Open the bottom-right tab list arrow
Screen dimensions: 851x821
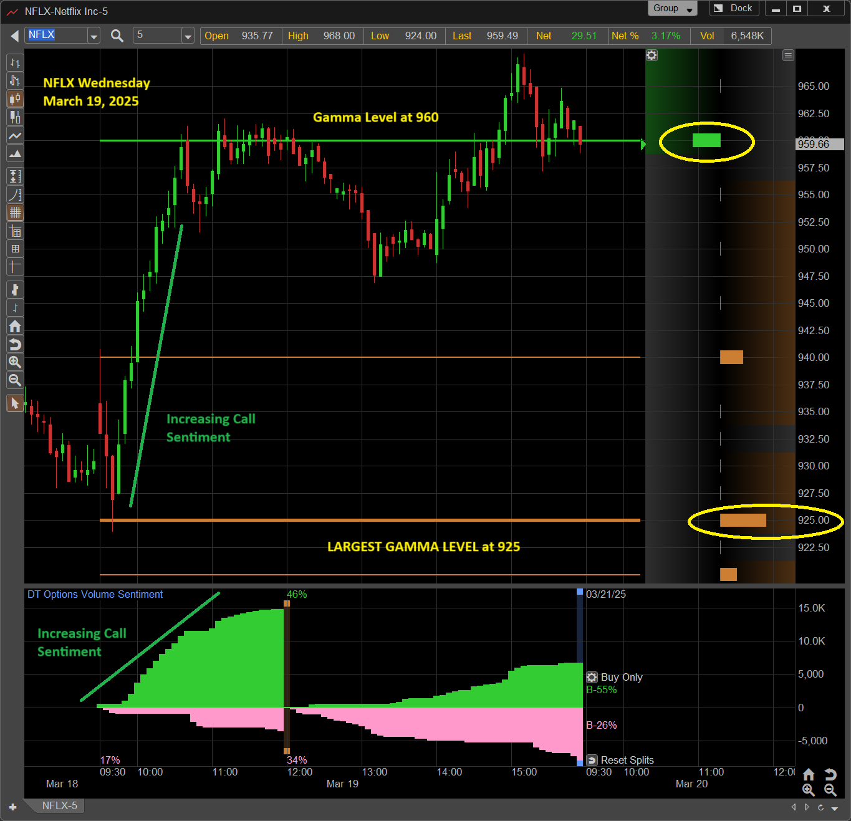pyautogui.click(x=835, y=808)
